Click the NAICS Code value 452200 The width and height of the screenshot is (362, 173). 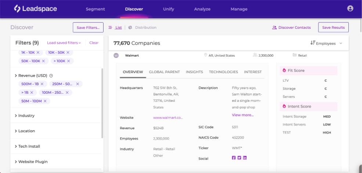(x=238, y=137)
